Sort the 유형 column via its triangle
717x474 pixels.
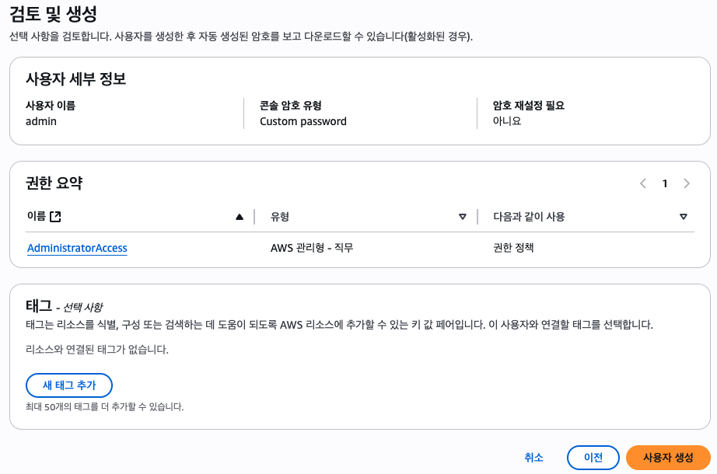462,217
